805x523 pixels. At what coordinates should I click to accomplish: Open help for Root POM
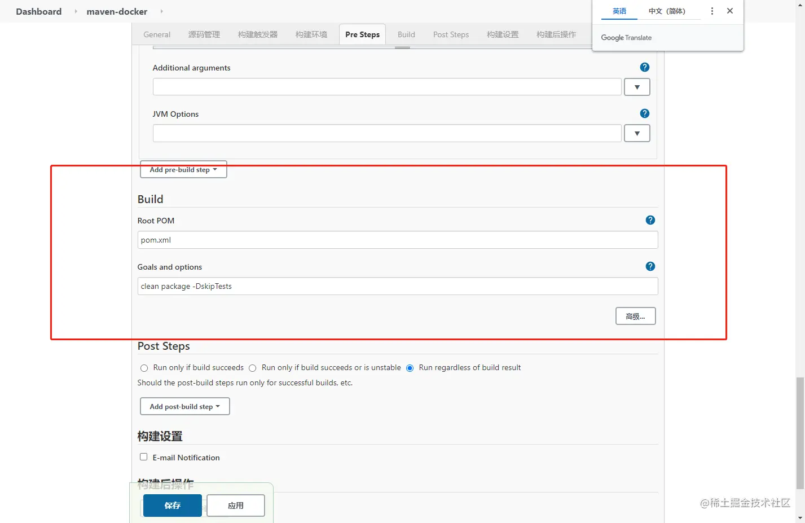[x=650, y=220]
